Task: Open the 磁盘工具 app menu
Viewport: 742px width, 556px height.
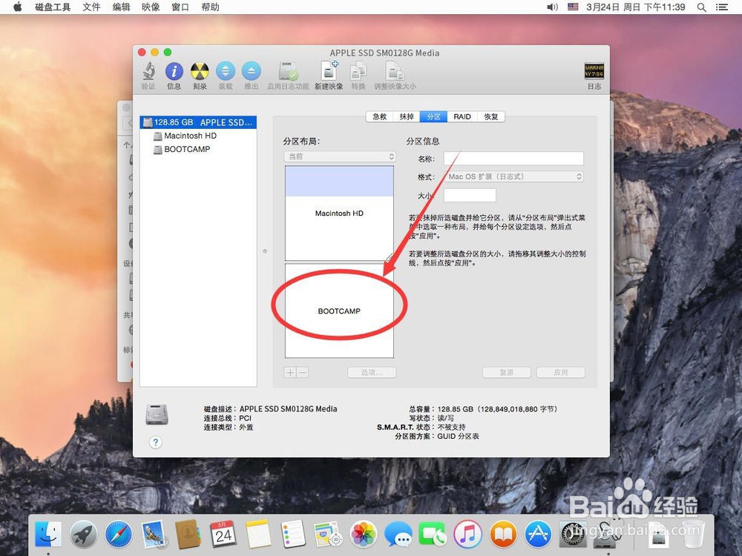Action: (x=53, y=7)
